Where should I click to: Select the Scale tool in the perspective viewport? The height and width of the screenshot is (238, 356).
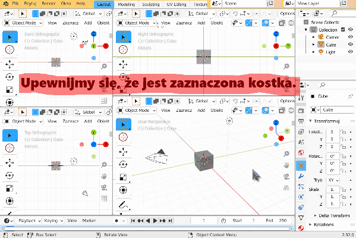[123, 177]
